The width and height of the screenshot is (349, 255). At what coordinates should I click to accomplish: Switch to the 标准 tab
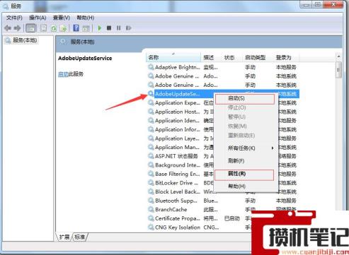[79, 237]
